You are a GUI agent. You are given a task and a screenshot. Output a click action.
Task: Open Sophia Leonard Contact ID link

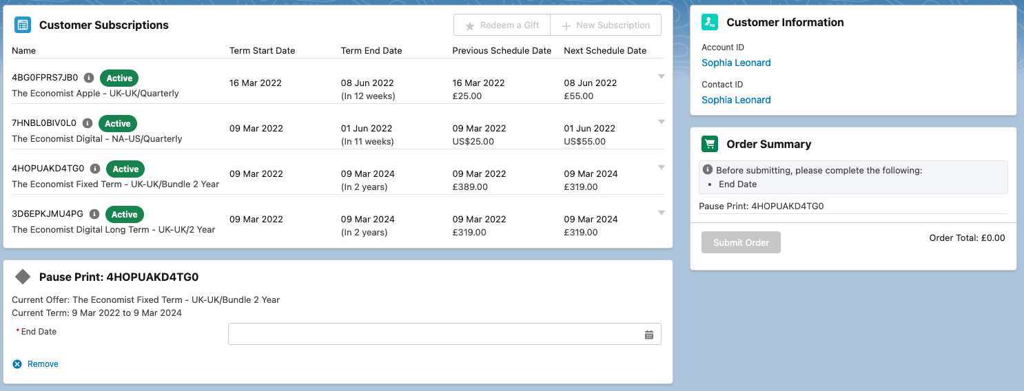pyautogui.click(x=736, y=100)
